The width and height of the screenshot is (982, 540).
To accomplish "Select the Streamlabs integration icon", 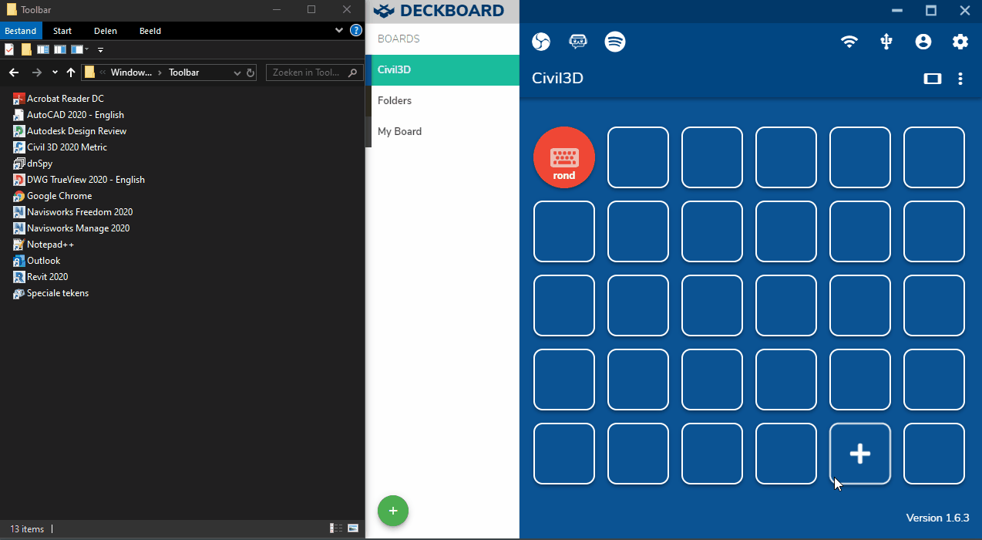I will [x=577, y=42].
